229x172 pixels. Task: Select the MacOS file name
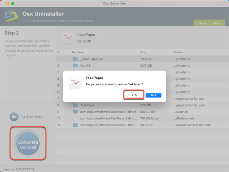pos(85,65)
